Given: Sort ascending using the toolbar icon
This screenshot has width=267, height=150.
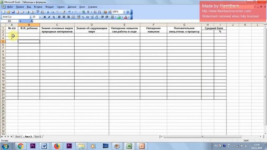Looking at the screenshot, I should [95, 12].
